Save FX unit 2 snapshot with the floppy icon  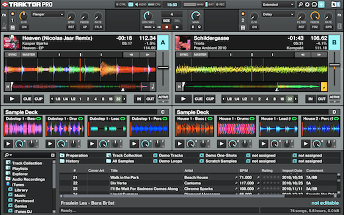pyautogui.click(x=243, y=27)
